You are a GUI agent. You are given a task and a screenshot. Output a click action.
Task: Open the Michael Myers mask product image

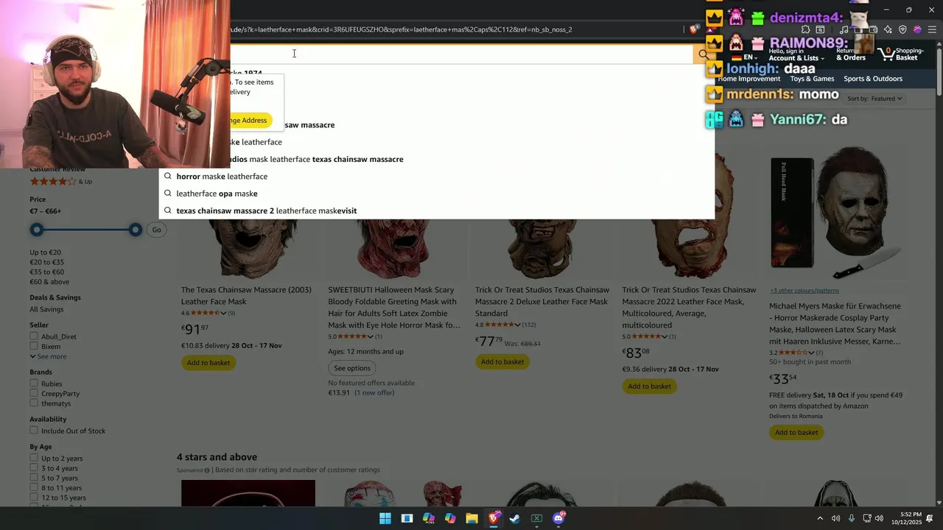pos(836,213)
